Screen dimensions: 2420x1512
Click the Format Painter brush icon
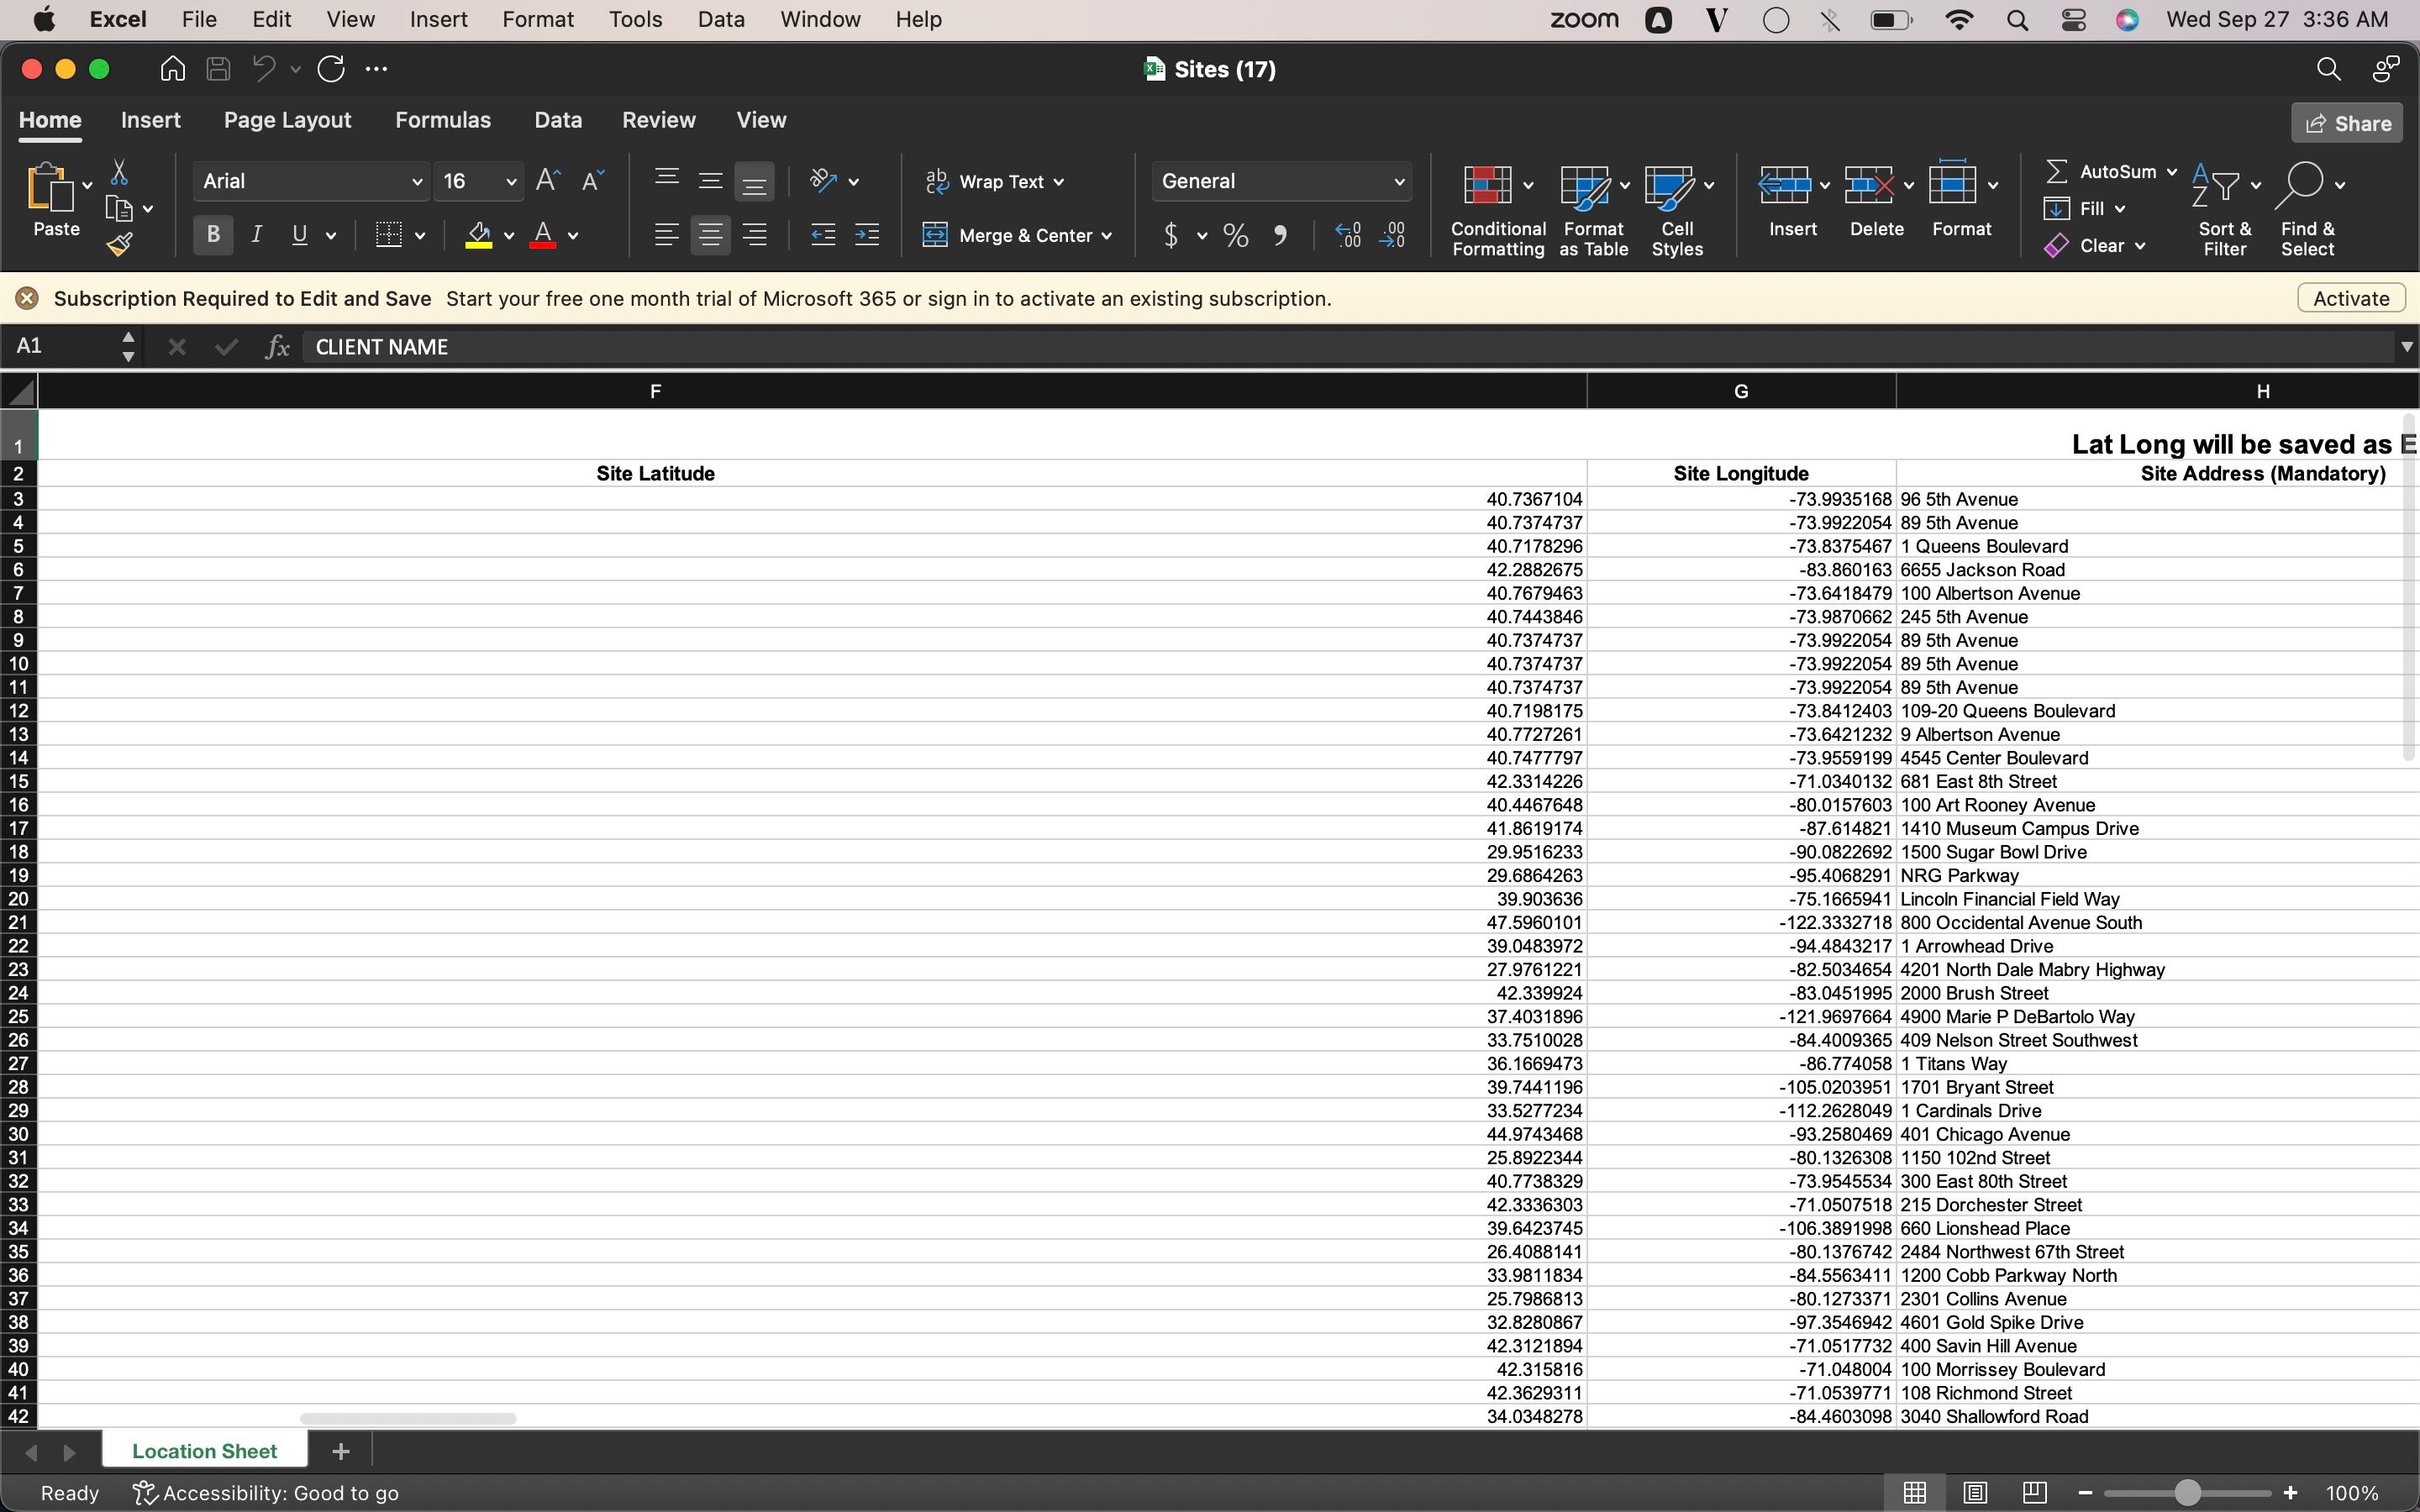tap(120, 244)
